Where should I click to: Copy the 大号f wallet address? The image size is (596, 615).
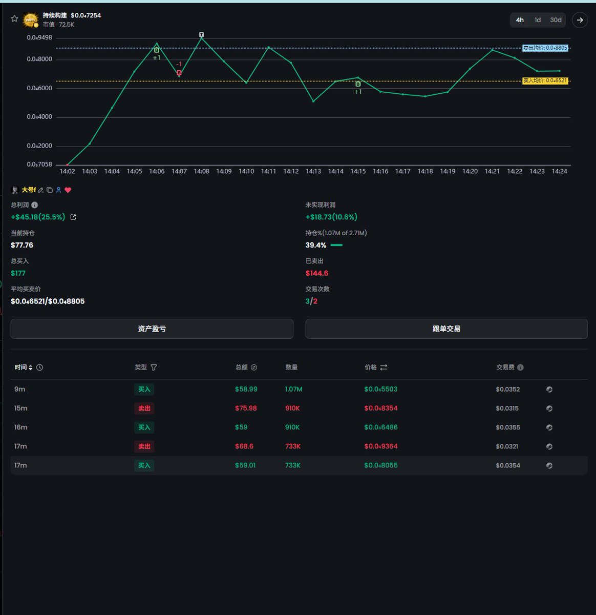pos(50,190)
